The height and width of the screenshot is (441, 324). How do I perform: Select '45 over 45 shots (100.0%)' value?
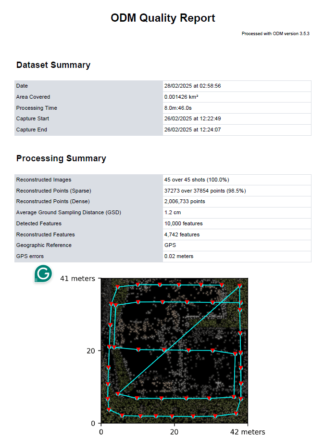tap(197, 180)
